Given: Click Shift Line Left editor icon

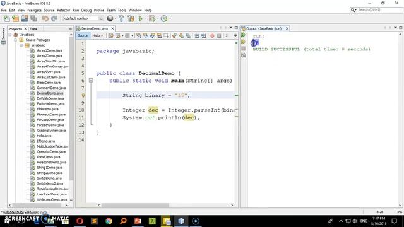Looking at the screenshot, I should (197, 36).
